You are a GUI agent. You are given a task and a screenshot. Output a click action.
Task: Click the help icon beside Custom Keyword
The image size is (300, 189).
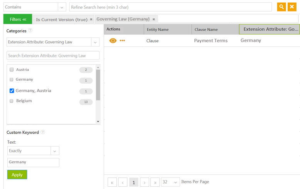click(x=43, y=133)
